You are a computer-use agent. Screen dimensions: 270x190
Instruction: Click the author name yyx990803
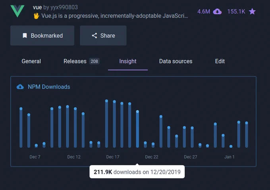[64, 7]
